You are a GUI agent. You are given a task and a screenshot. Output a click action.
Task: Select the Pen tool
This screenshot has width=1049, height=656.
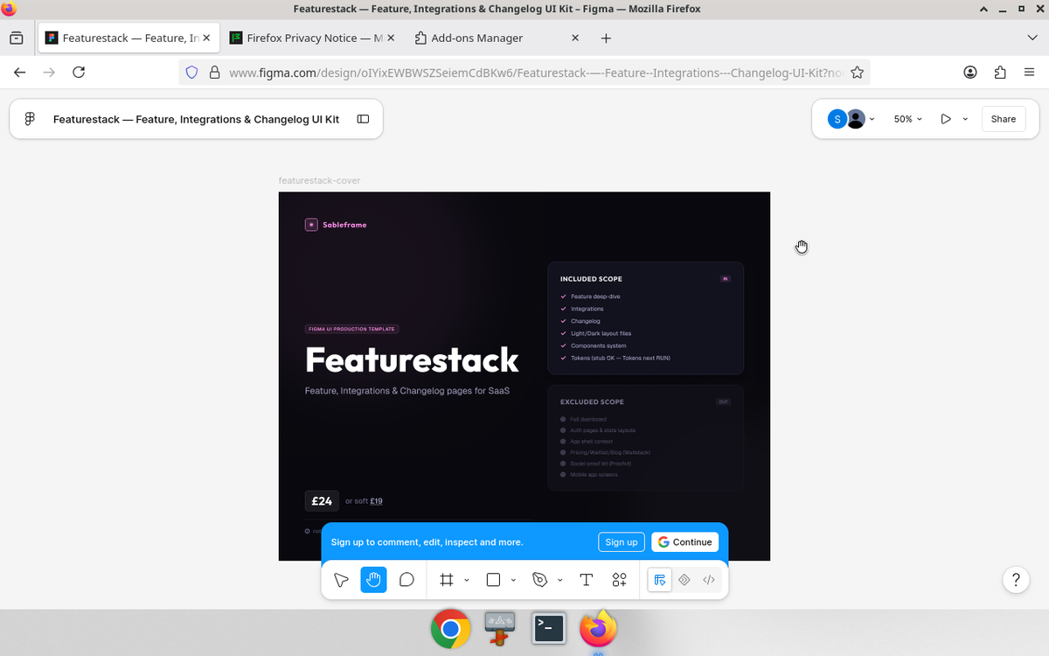click(540, 580)
